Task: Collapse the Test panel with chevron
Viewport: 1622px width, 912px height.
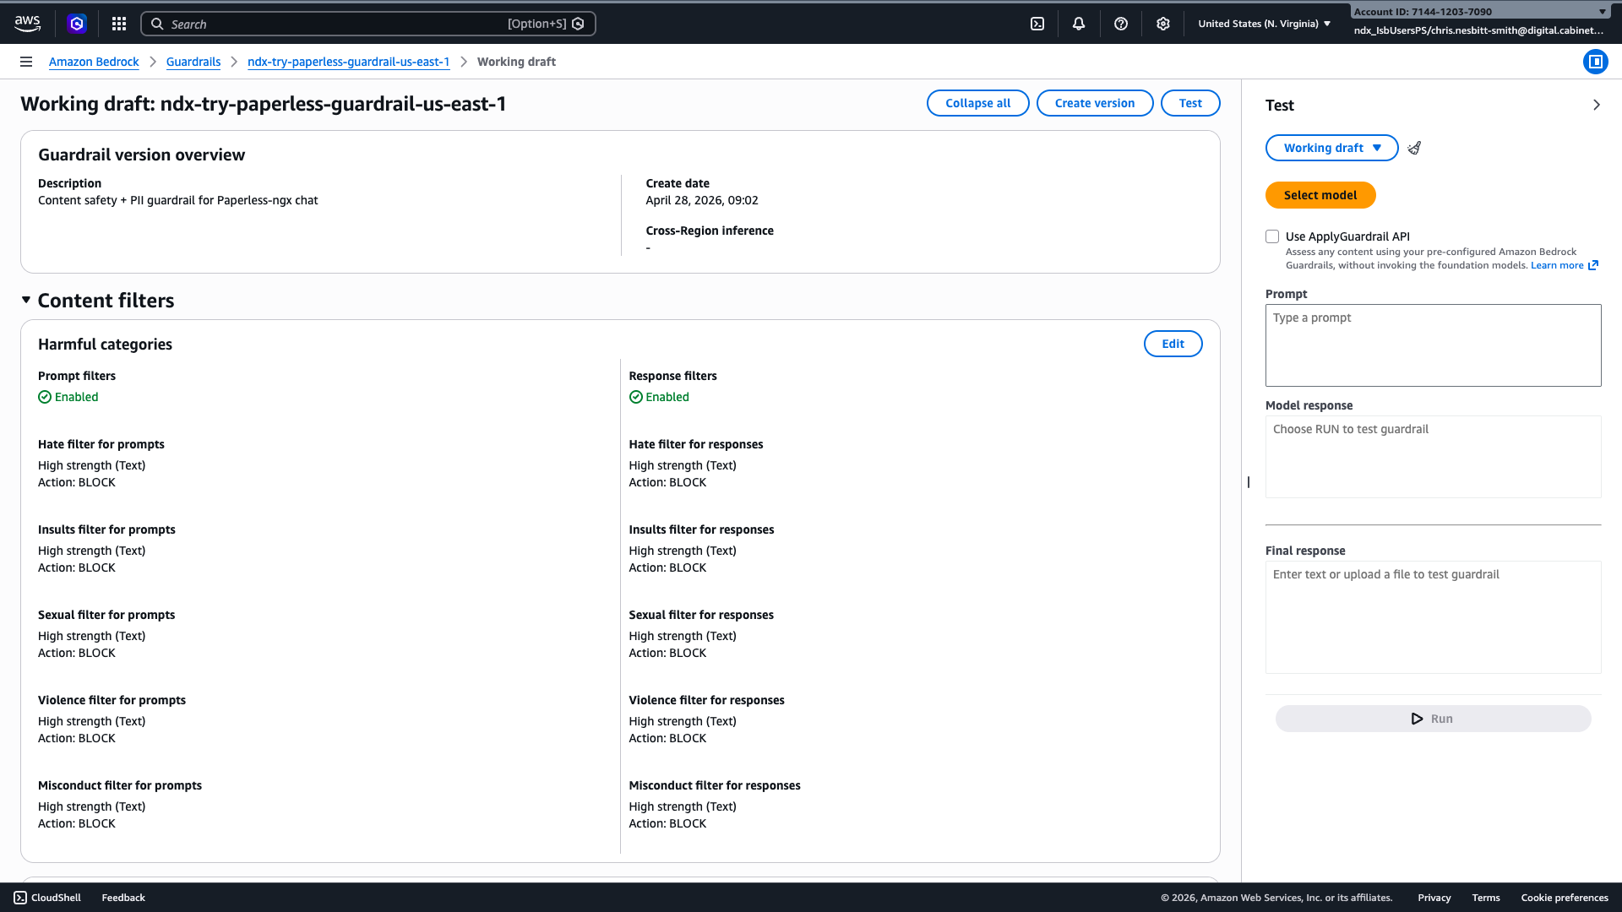Action: (x=1597, y=105)
